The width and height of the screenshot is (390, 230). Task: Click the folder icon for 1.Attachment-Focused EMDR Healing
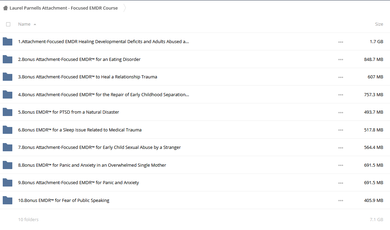(x=8, y=41)
